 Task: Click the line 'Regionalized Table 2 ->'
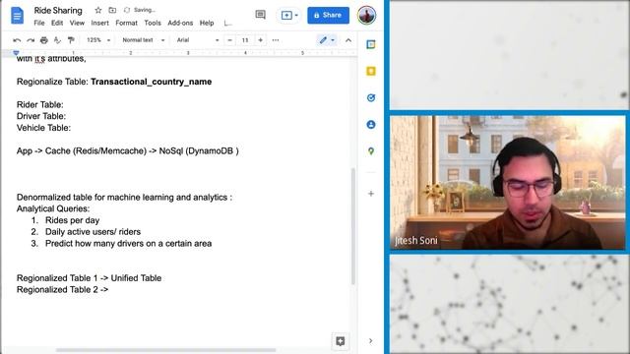62,290
